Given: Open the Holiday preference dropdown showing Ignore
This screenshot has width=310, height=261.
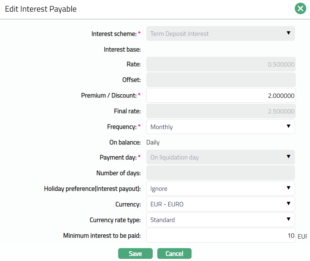Looking at the screenshot, I should click(x=220, y=188).
